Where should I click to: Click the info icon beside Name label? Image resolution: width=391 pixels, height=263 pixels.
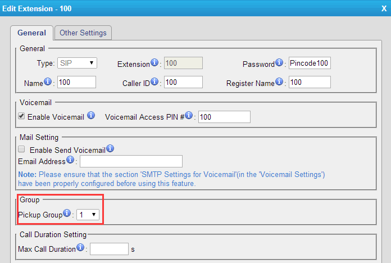pyautogui.click(x=48, y=81)
